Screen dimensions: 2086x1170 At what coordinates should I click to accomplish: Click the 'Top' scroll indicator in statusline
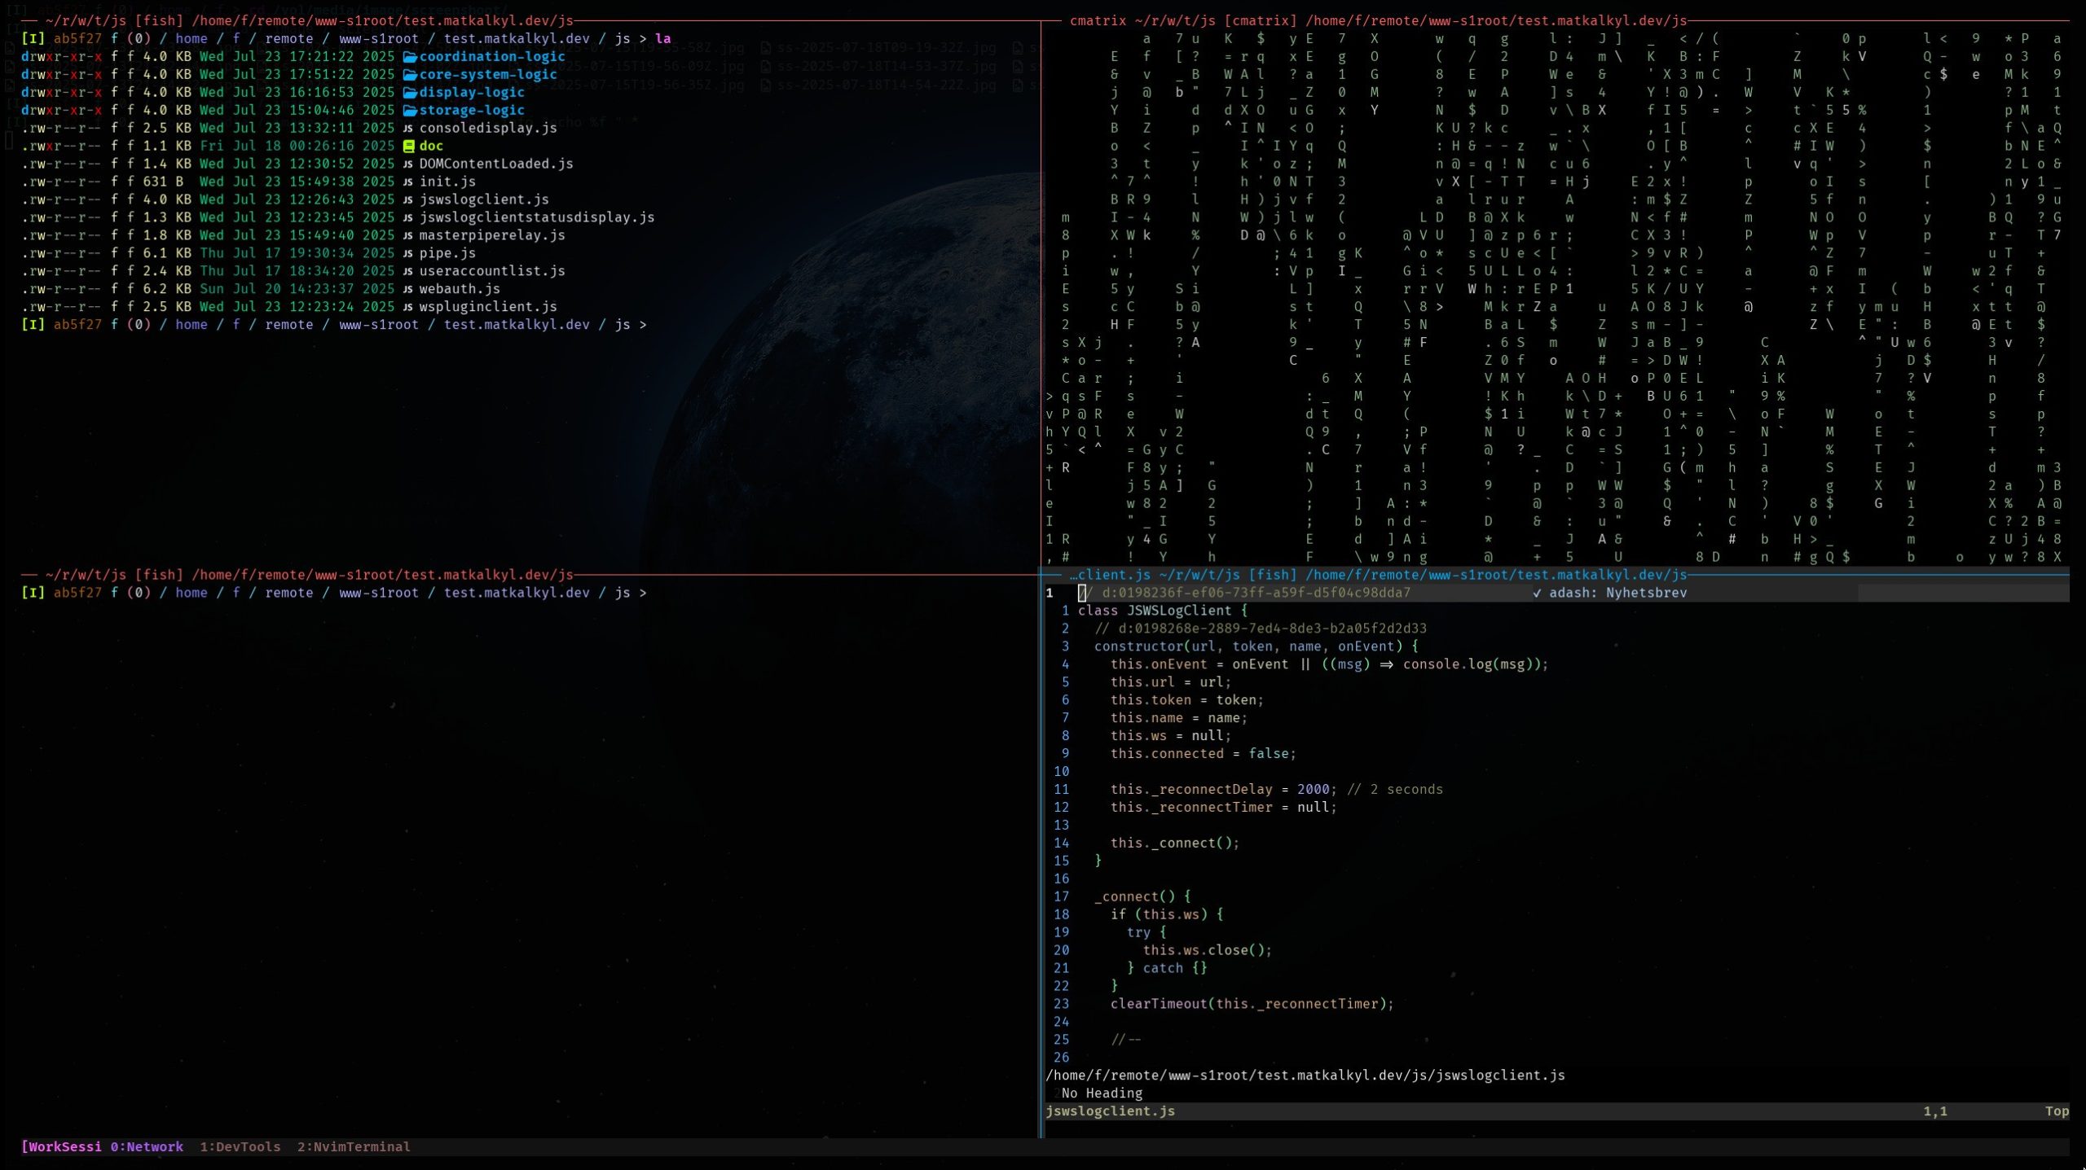click(2057, 1112)
